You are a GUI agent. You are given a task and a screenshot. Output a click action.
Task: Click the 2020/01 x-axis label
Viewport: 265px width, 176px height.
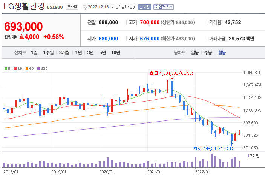106,172
